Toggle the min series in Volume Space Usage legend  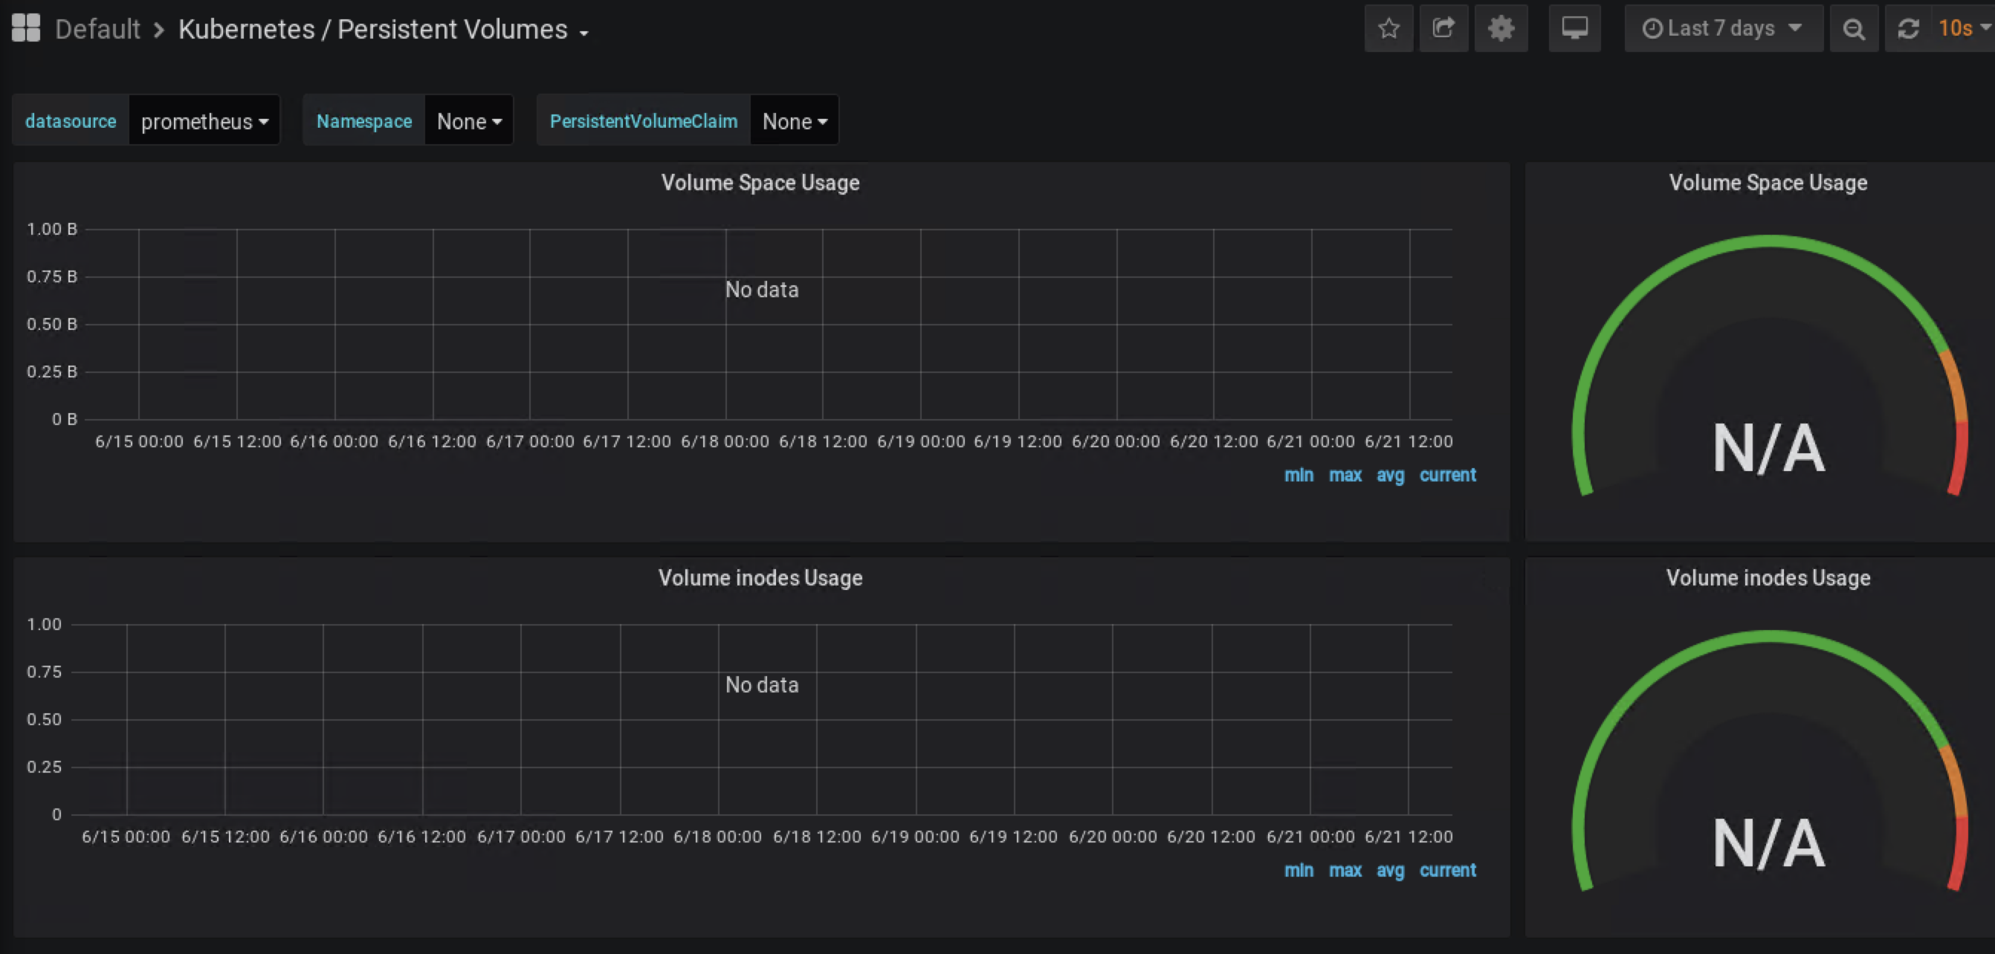click(1299, 475)
